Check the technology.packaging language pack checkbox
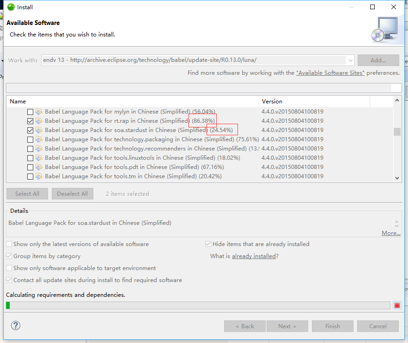This screenshot has width=408, height=343. (x=30, y=139)
